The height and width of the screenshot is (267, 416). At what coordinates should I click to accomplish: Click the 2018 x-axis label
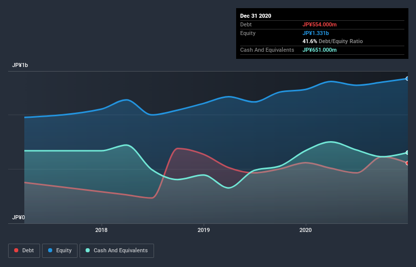101,230
